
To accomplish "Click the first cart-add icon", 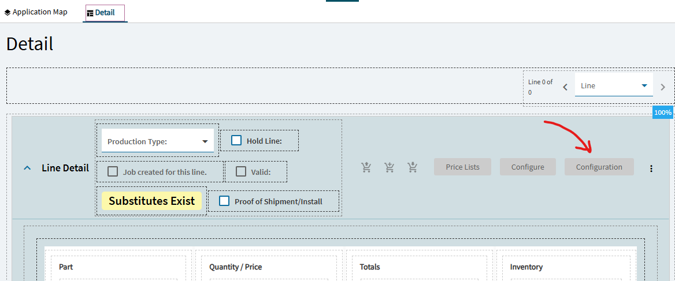I will click(366, 167).
